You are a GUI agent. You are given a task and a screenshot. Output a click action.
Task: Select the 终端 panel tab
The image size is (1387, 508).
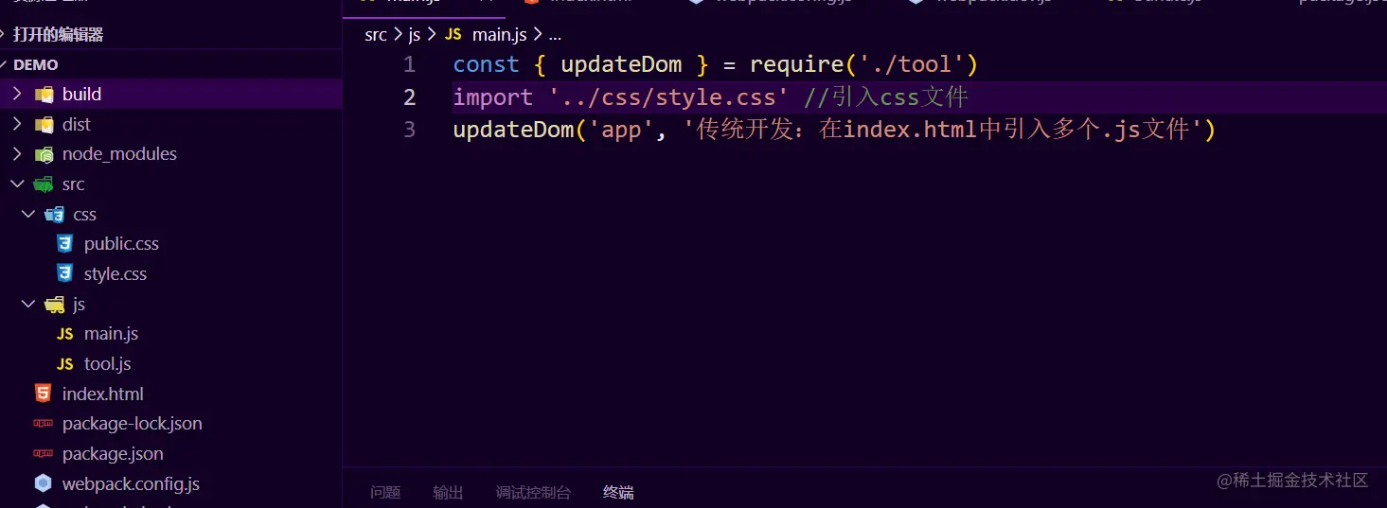(618, 493)
